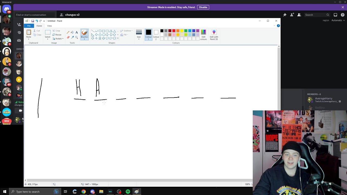
Task: Choose the Fill with colour bucket tool
Action: click(72, 32)
